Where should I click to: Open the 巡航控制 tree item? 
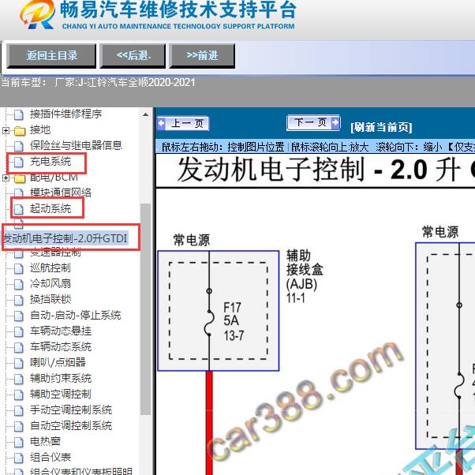click(x=50, y=267)
